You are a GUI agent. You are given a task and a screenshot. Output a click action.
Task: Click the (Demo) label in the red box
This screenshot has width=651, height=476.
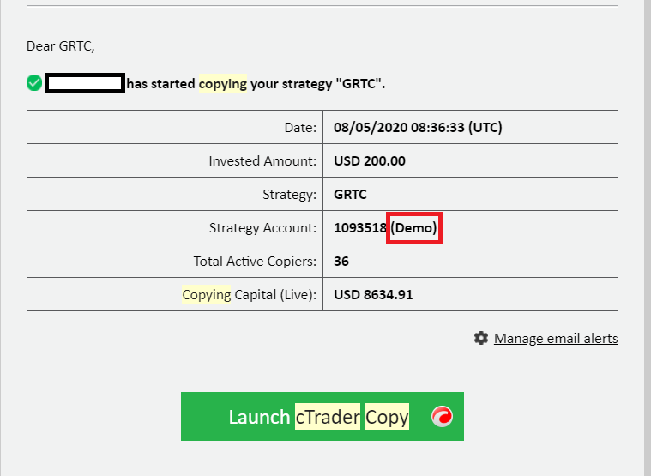414,228
